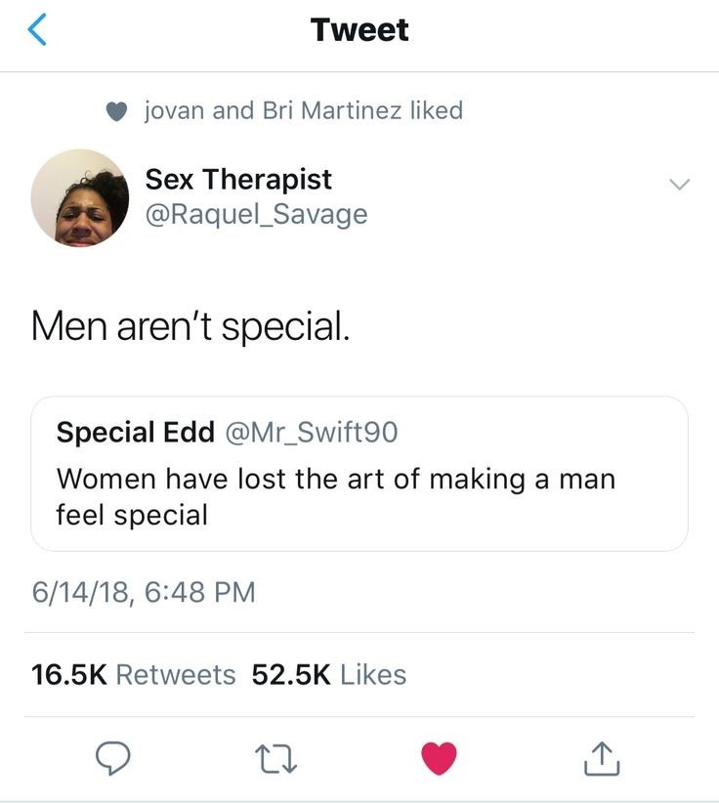Tap the 'jovan and Bri Martinez liked' text

(x=303, y=111)
